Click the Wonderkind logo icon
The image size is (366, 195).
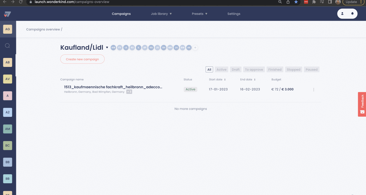(x=7, y=14)
